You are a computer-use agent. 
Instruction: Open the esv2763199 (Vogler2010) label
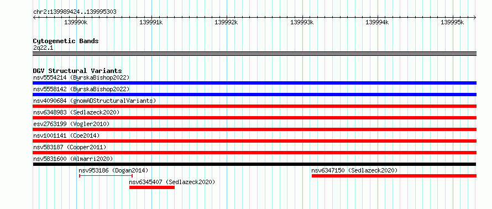click(x=71, y=124)
